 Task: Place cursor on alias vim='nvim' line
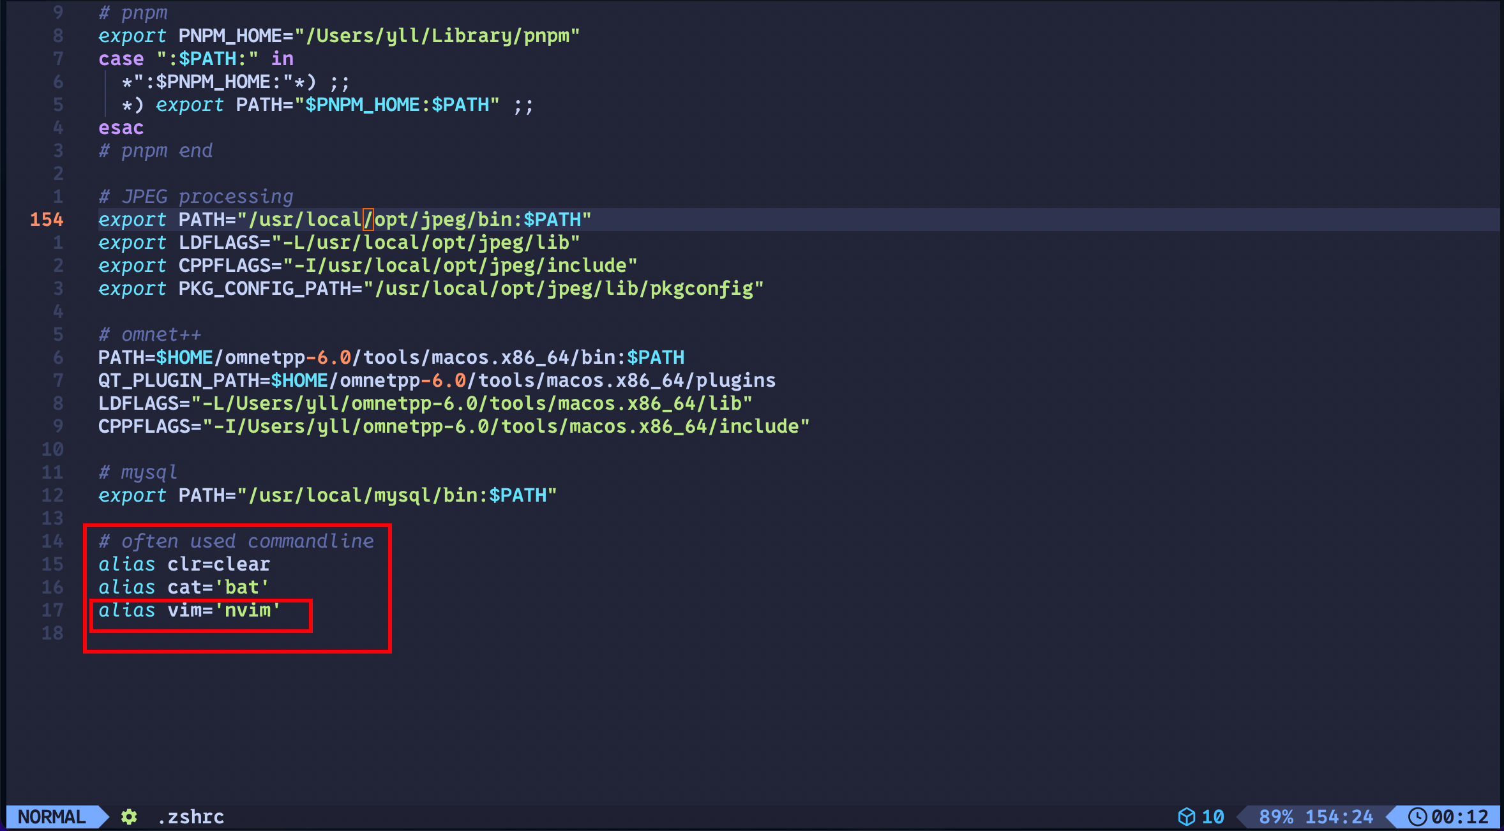click(x=189, y=611)
